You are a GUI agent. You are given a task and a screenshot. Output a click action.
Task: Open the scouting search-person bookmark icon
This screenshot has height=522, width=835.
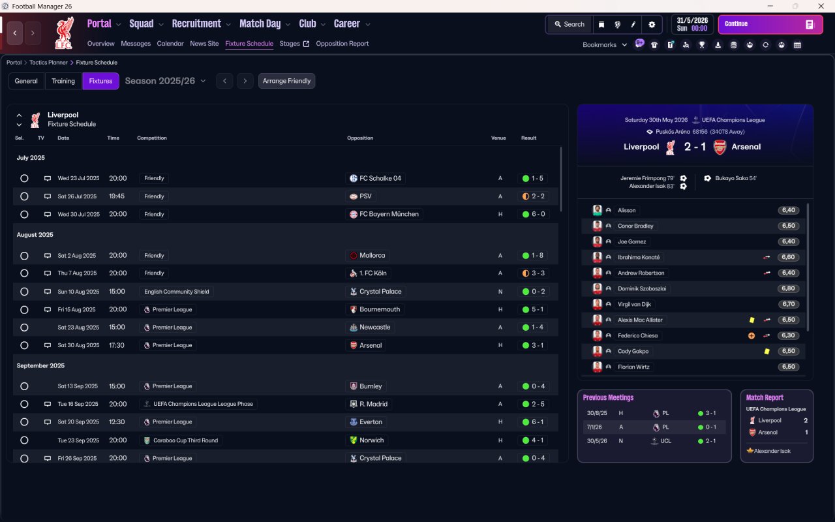click(x=686, y=45)
